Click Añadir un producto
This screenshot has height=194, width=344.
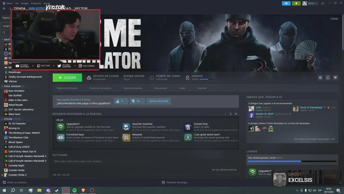[15, 182]
